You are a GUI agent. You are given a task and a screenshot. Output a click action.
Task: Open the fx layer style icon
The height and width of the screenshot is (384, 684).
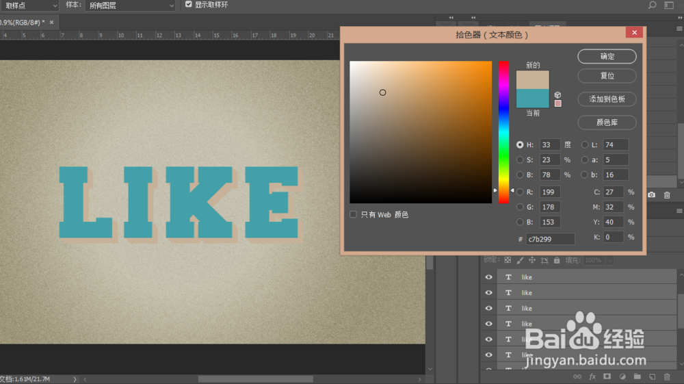[x=592, y=376]
